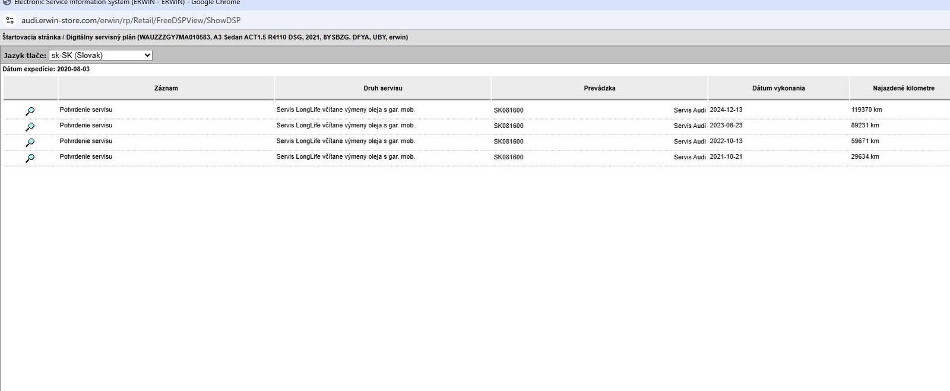The height and width of the screenshot is (391, 950).
Task: Select the Dátum vykonania column header
Action: 778,88
